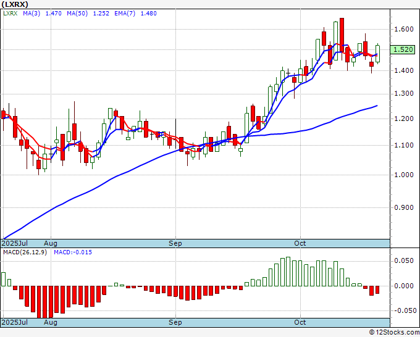Viewport: 420px width, 337px height.
Task: Click the MA(3) value 1.470
Action: coord(53,14)
